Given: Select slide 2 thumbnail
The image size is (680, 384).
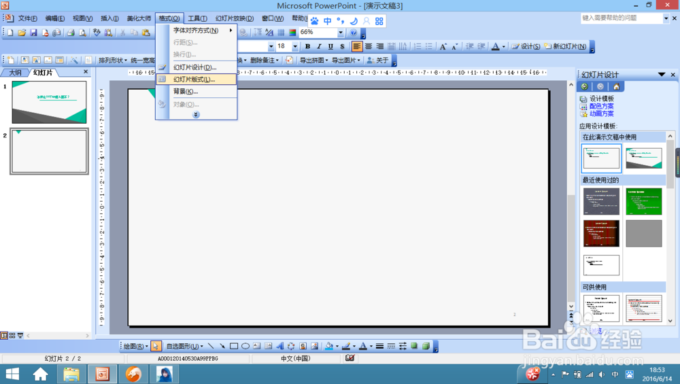Looking at the screenshot, I should tap(49, 152).
